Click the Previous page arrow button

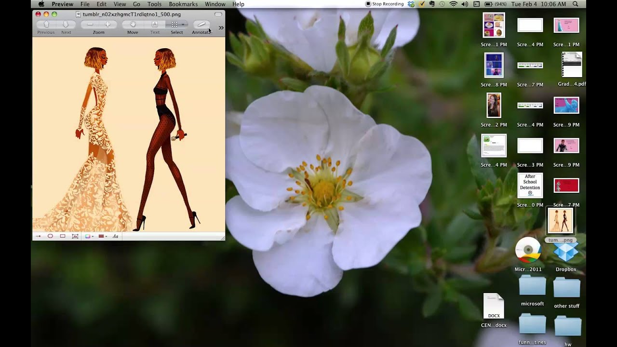click(x=46, y=24)
